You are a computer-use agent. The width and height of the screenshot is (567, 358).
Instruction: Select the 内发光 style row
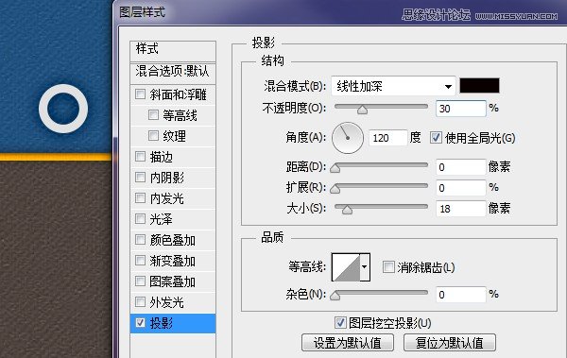click(173, 198)
